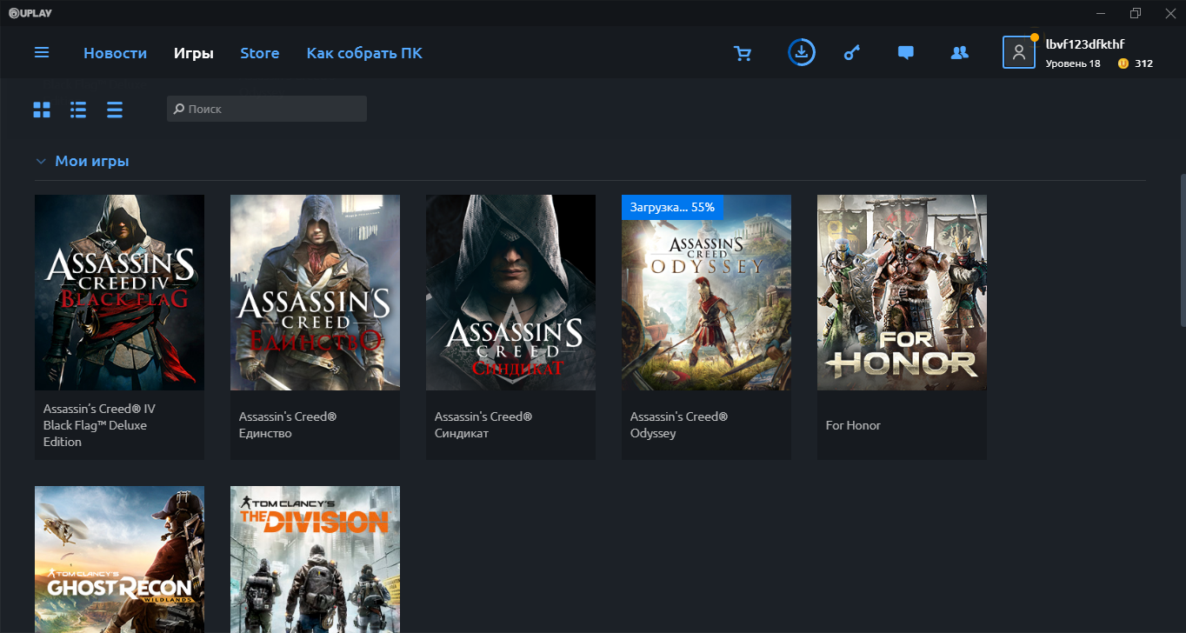Click the Мои игры heading
1186x633 pixels.
92,161
